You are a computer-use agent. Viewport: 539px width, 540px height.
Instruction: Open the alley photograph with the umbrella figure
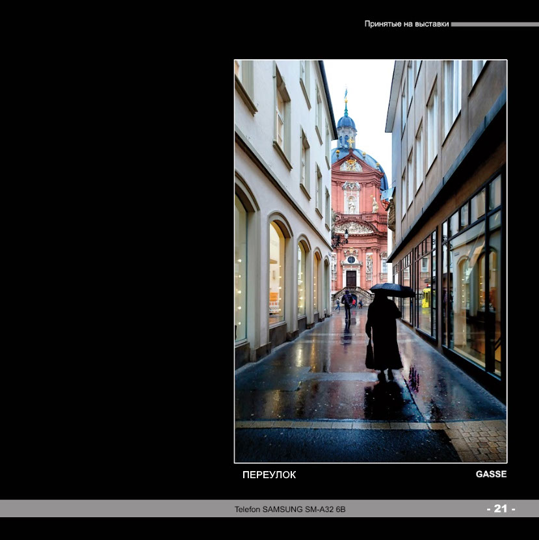coord(371,262)
